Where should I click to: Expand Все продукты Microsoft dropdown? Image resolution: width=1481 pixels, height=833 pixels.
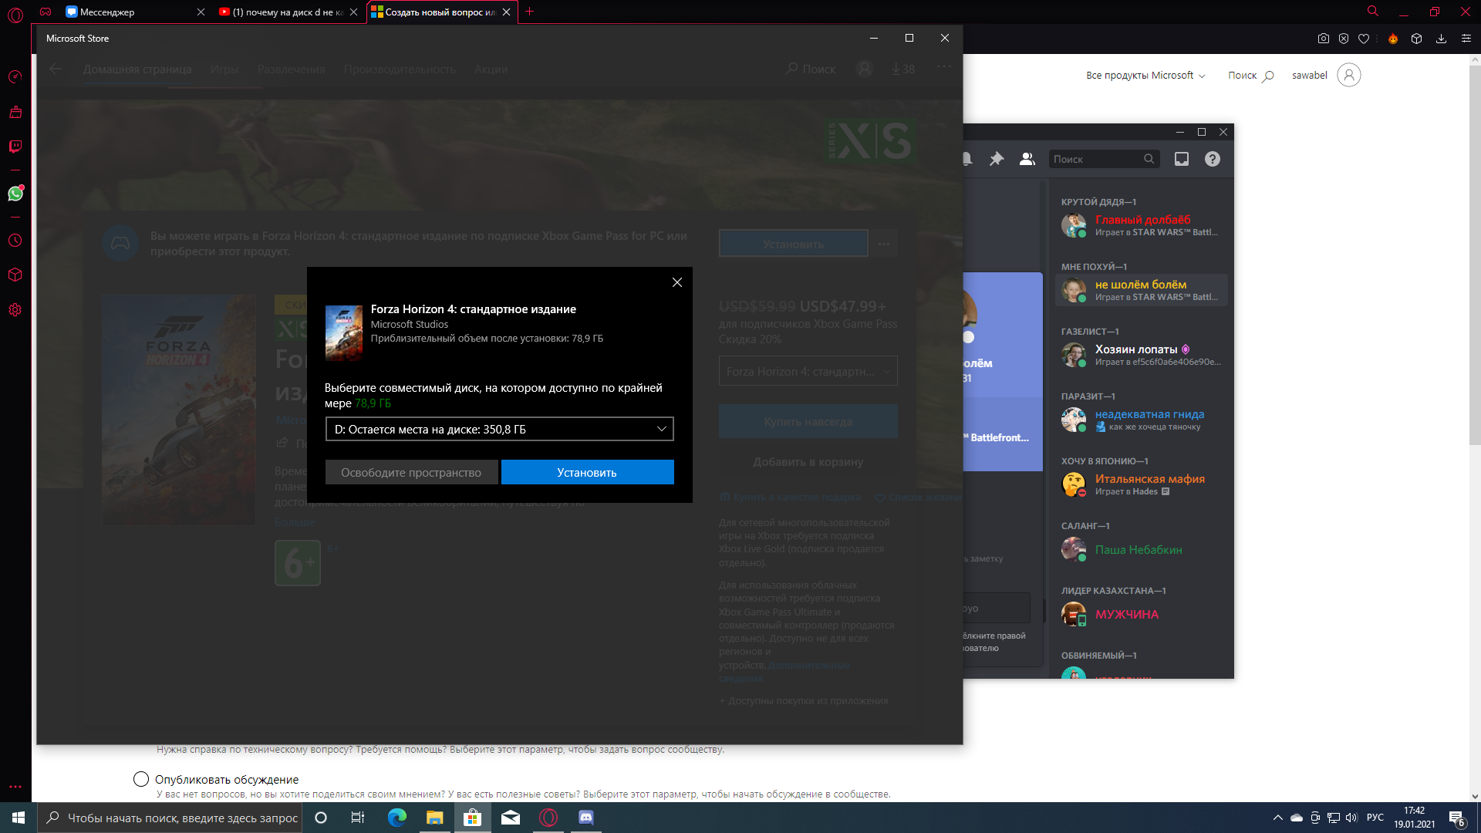1145,75
